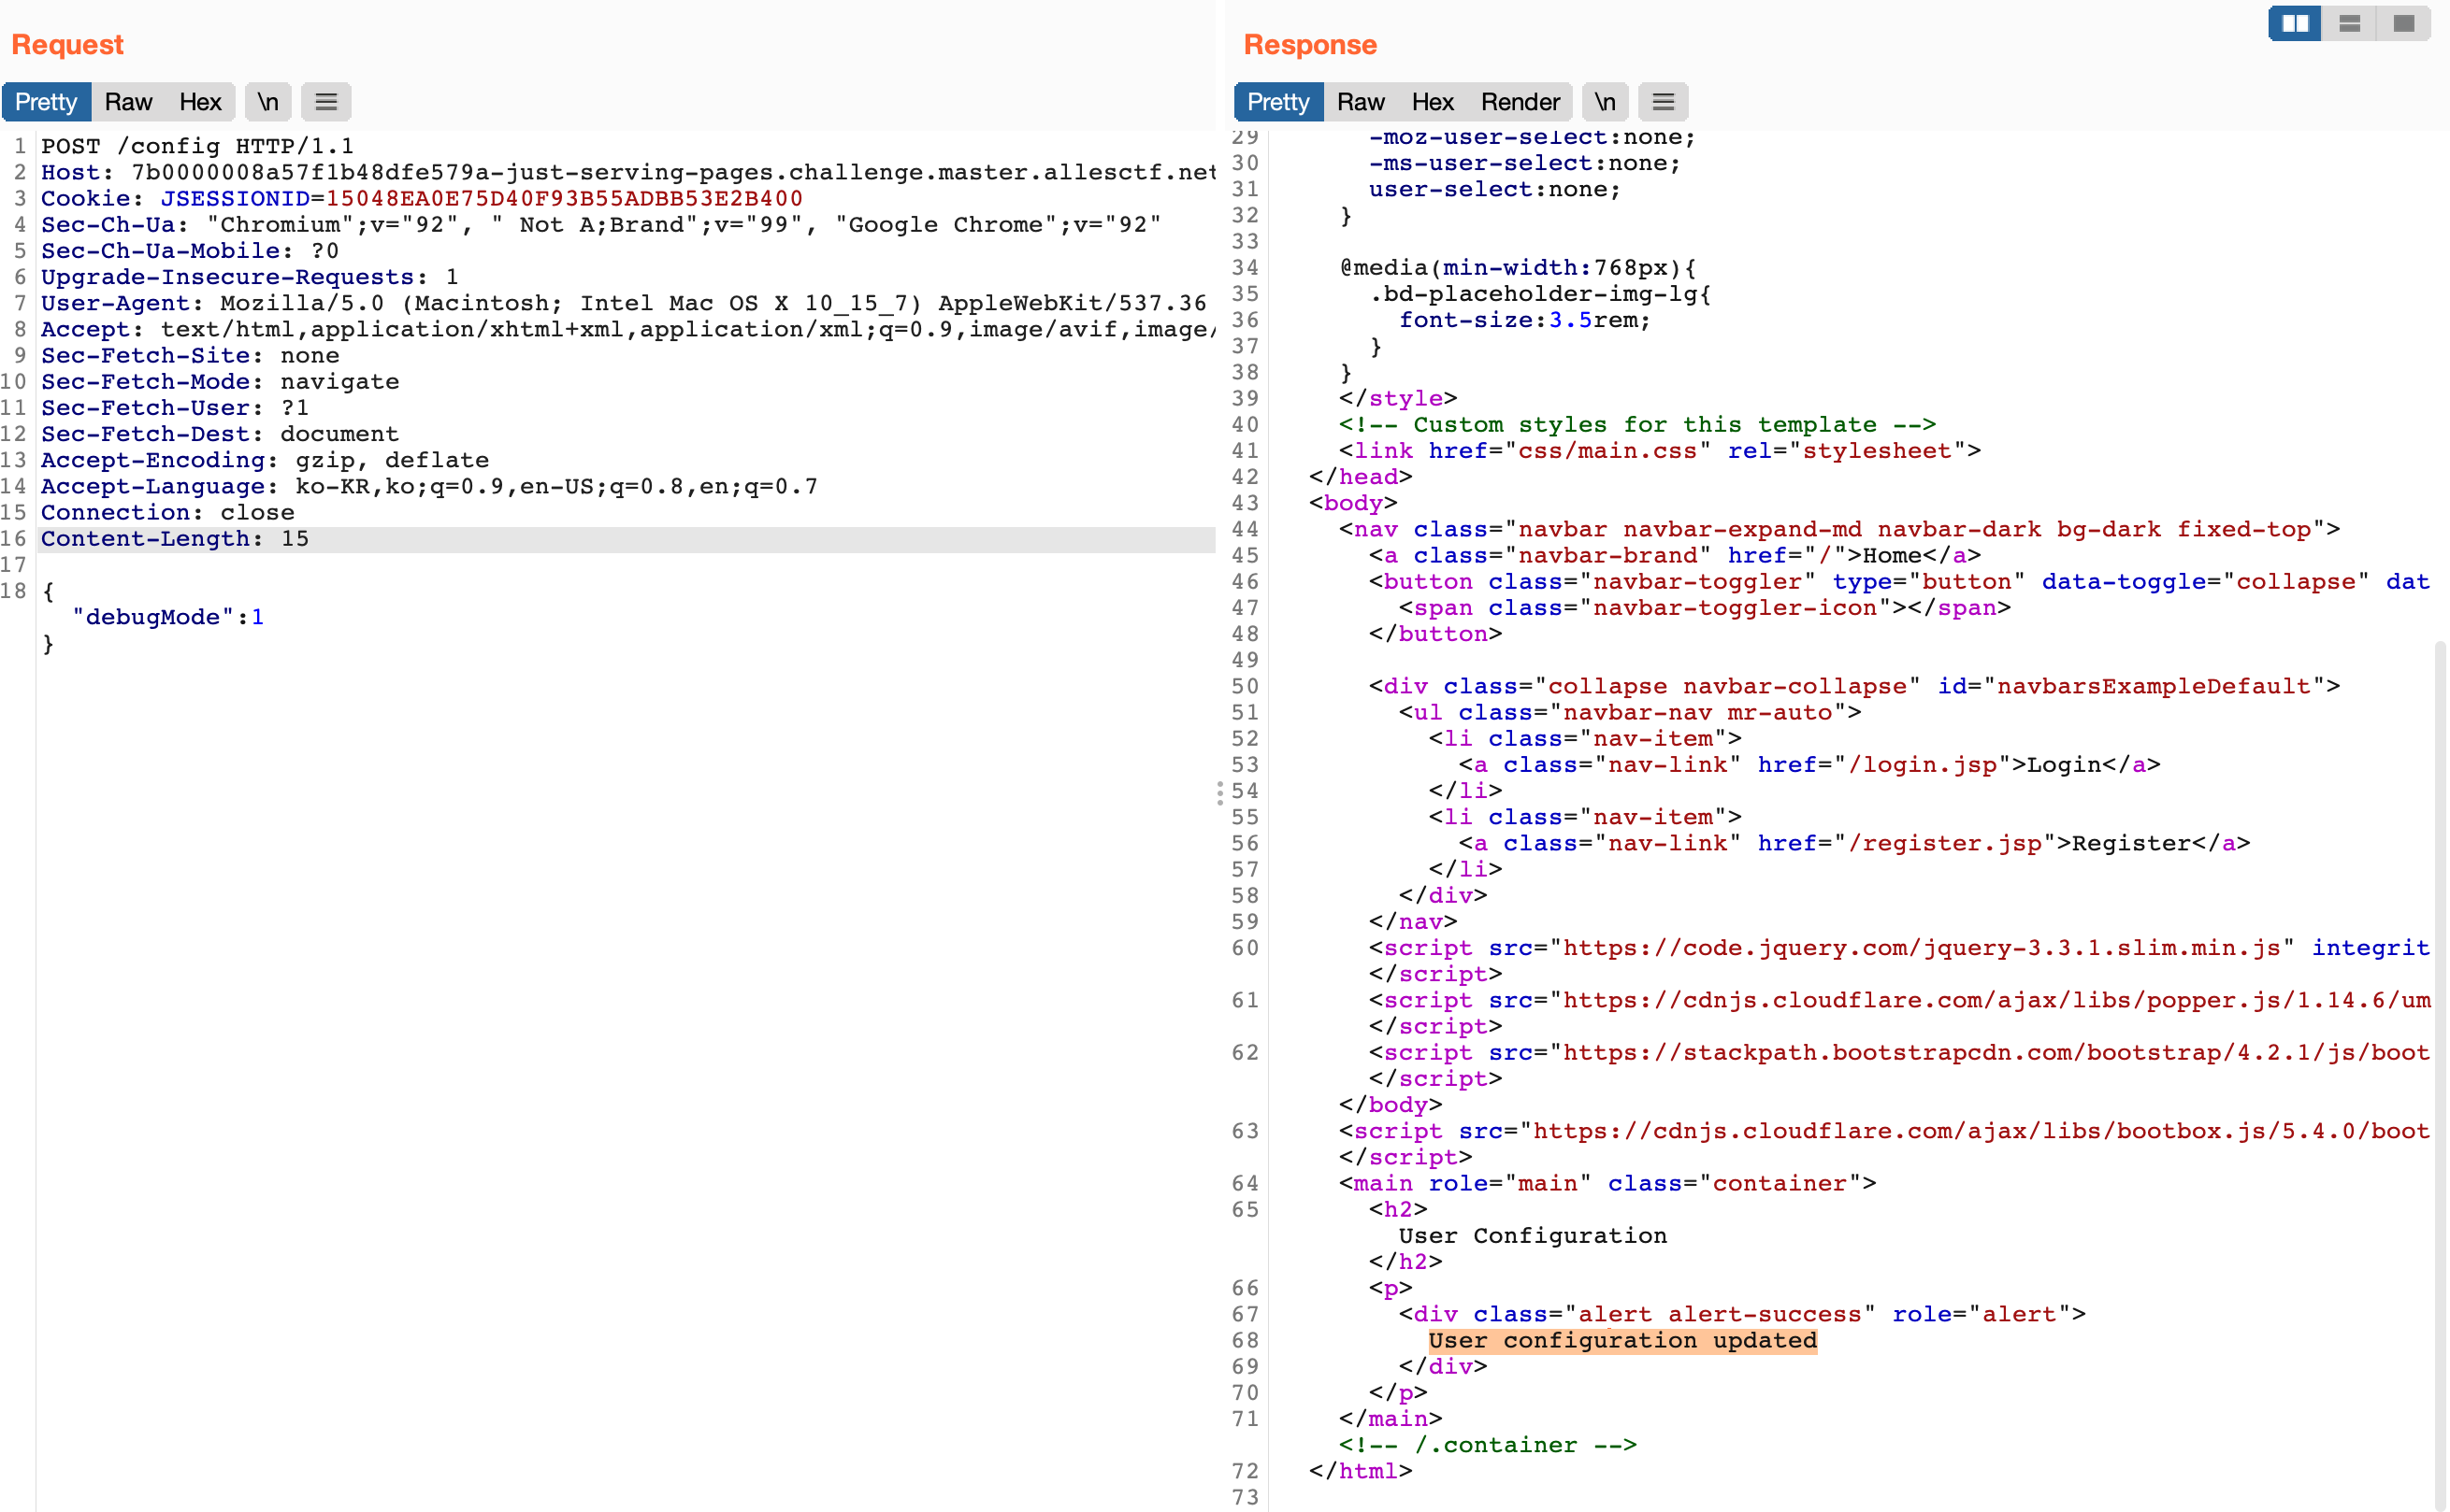2450x1512 pixels.
Task: Click the 'Sec-Fetch-Dest: document' line
Action: pos(220,434)
